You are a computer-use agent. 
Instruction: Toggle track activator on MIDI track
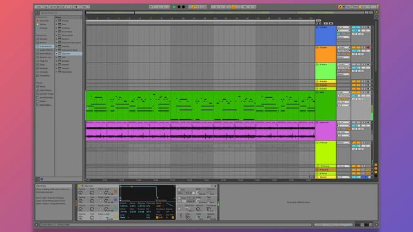356,93
